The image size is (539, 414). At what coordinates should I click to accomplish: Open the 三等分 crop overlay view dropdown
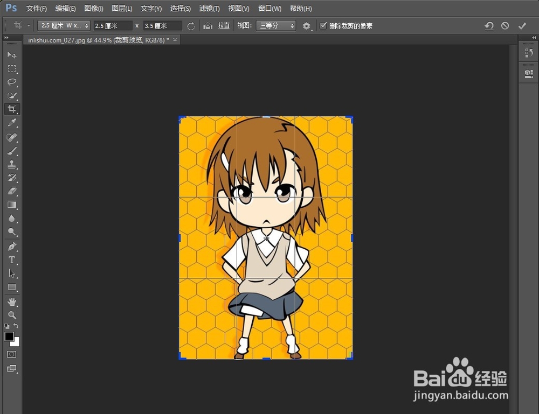[x=276, y=25]
